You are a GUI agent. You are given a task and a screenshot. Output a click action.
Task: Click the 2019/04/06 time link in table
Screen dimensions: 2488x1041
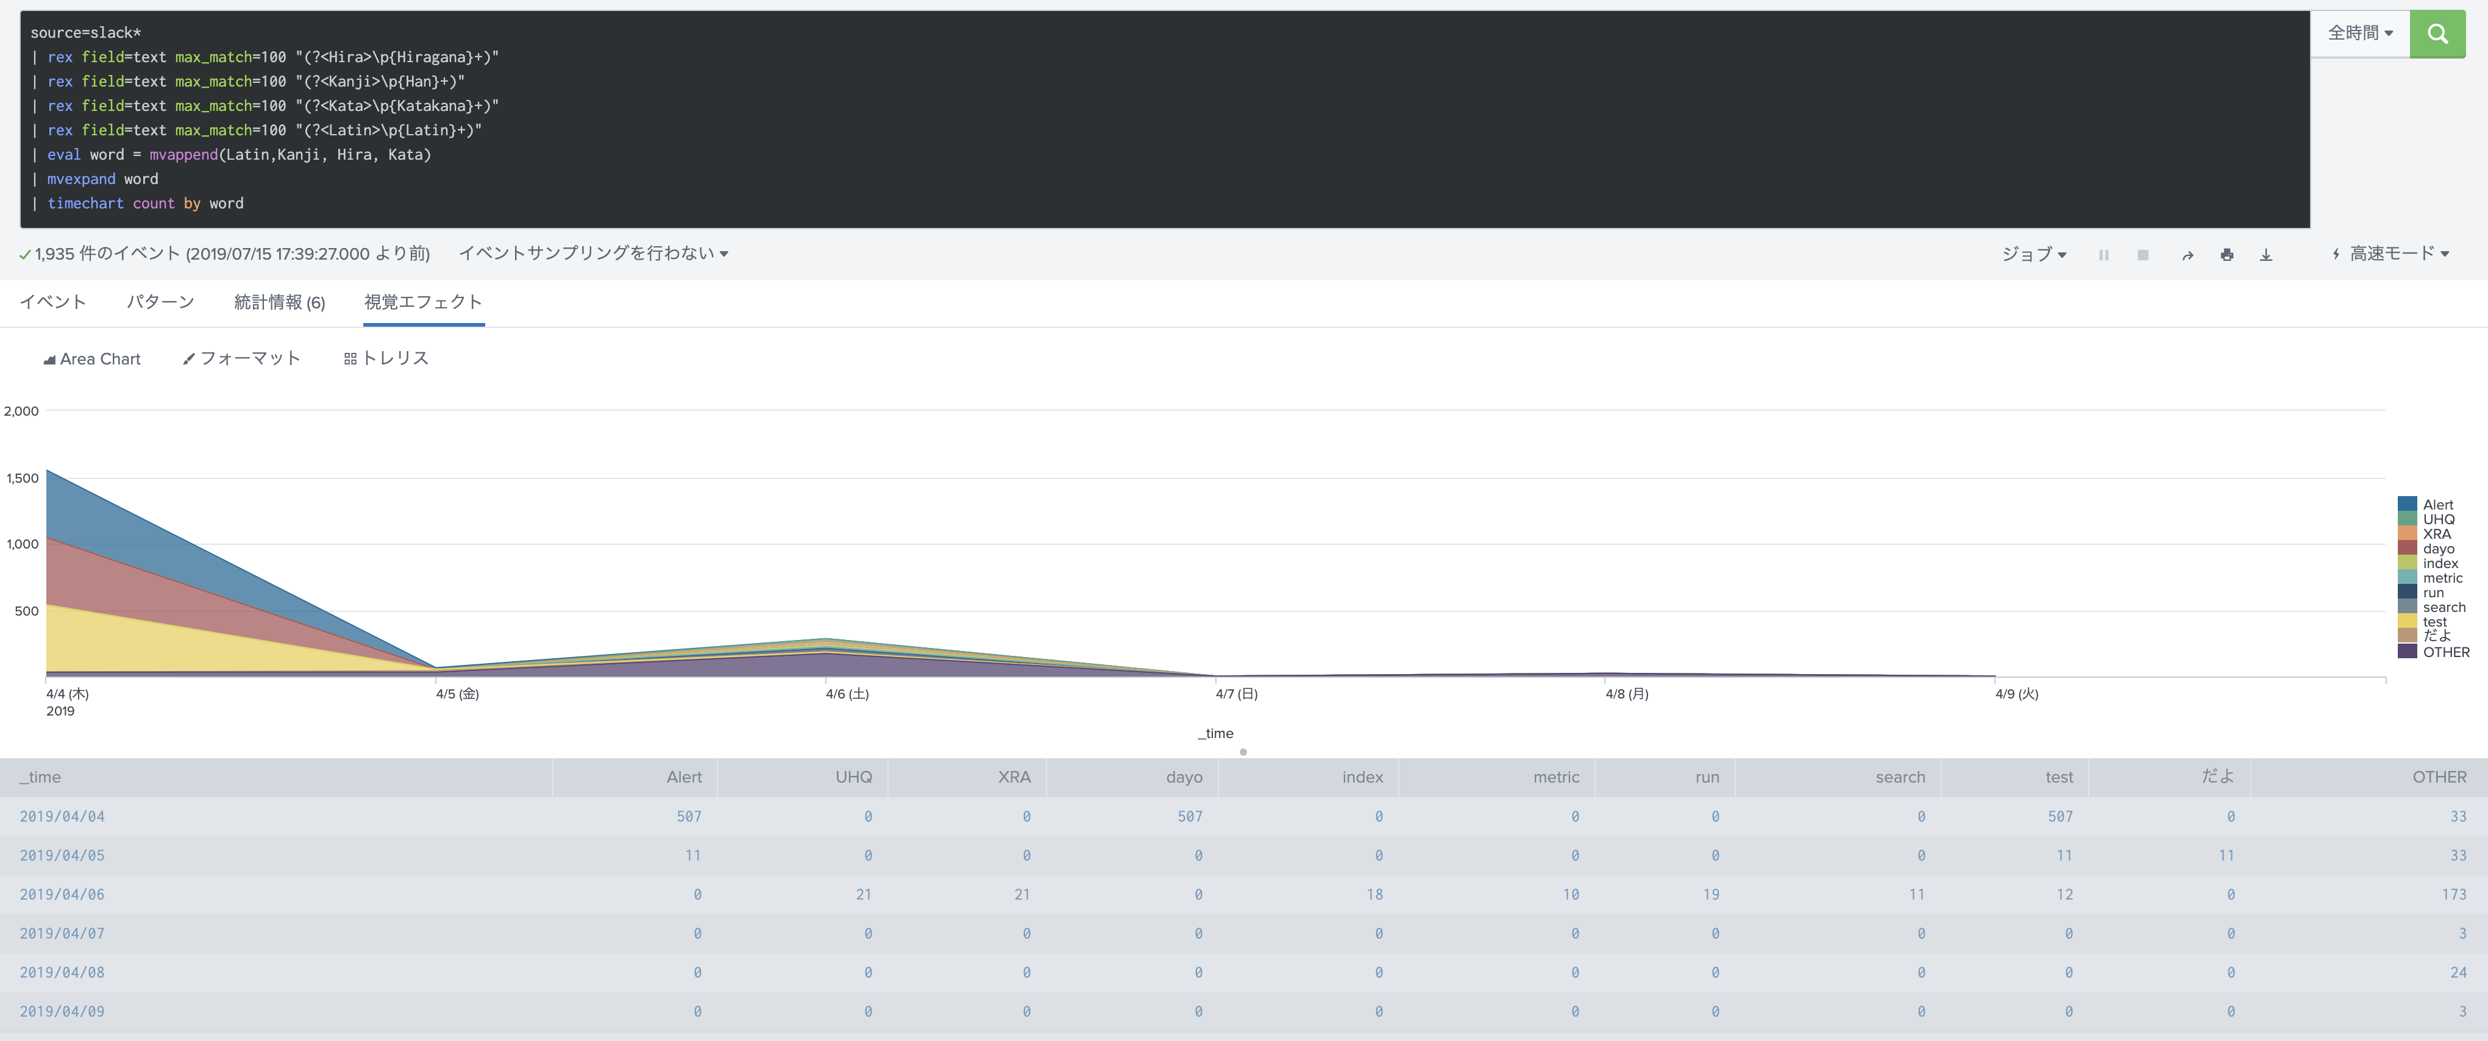62,895
